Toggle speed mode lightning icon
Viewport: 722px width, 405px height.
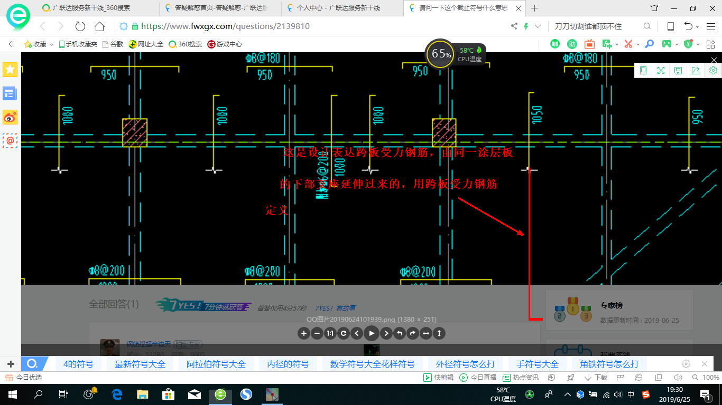pos(526,26)
